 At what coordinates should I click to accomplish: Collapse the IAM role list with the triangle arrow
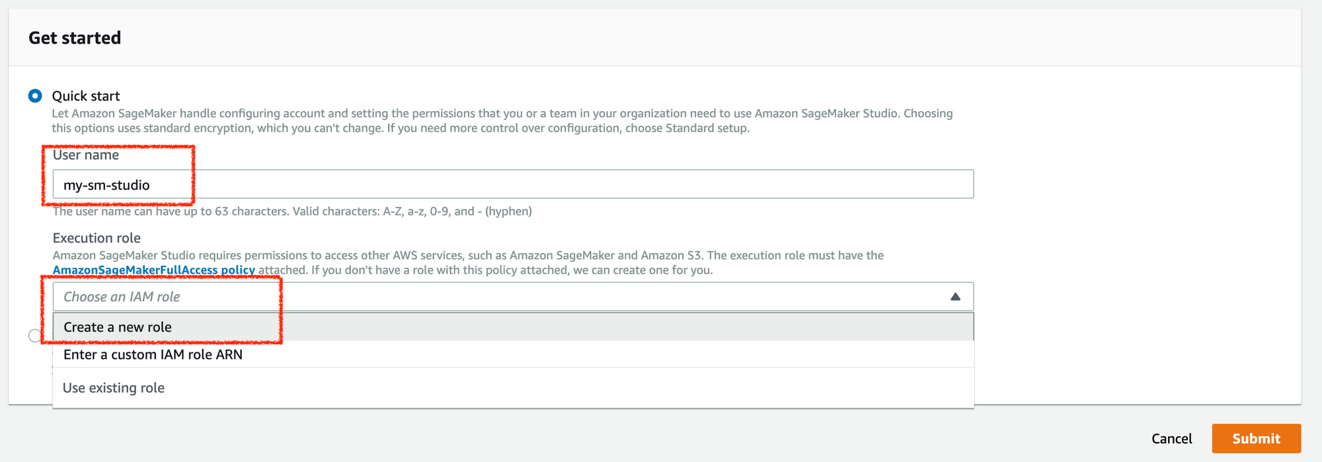955,297
